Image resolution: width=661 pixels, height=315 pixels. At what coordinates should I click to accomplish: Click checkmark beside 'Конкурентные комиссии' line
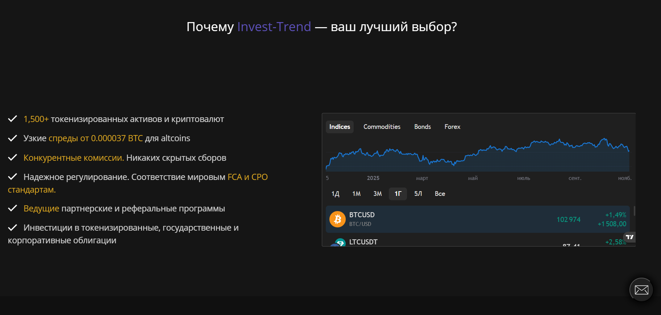coord(13,157)
